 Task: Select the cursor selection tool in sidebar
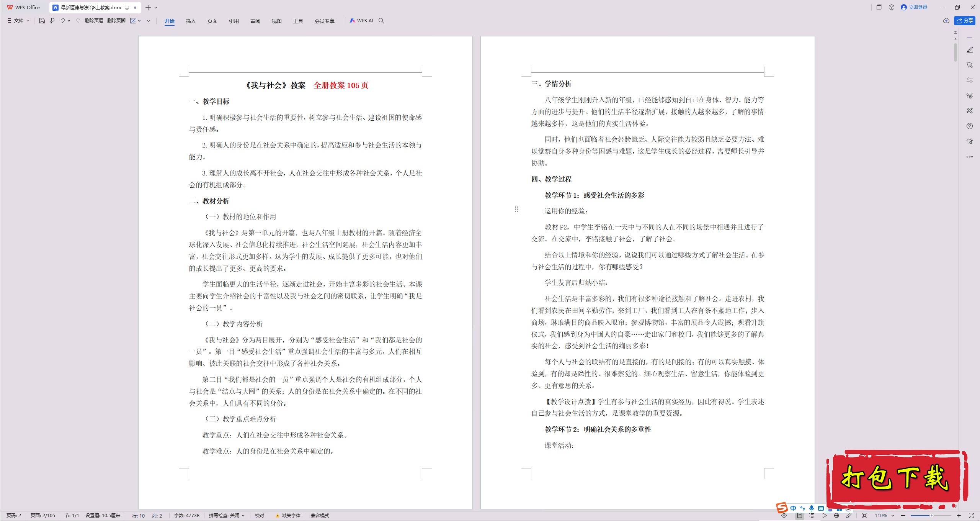(x=969, y=65)
